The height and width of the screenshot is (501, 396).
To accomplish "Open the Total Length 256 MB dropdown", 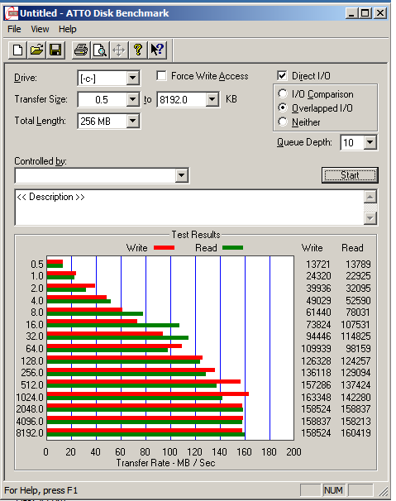I will coord(132,121).
